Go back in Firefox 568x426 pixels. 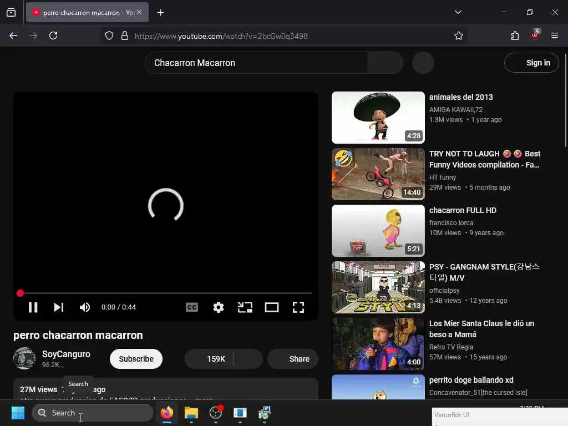click(x=13, y=35)
